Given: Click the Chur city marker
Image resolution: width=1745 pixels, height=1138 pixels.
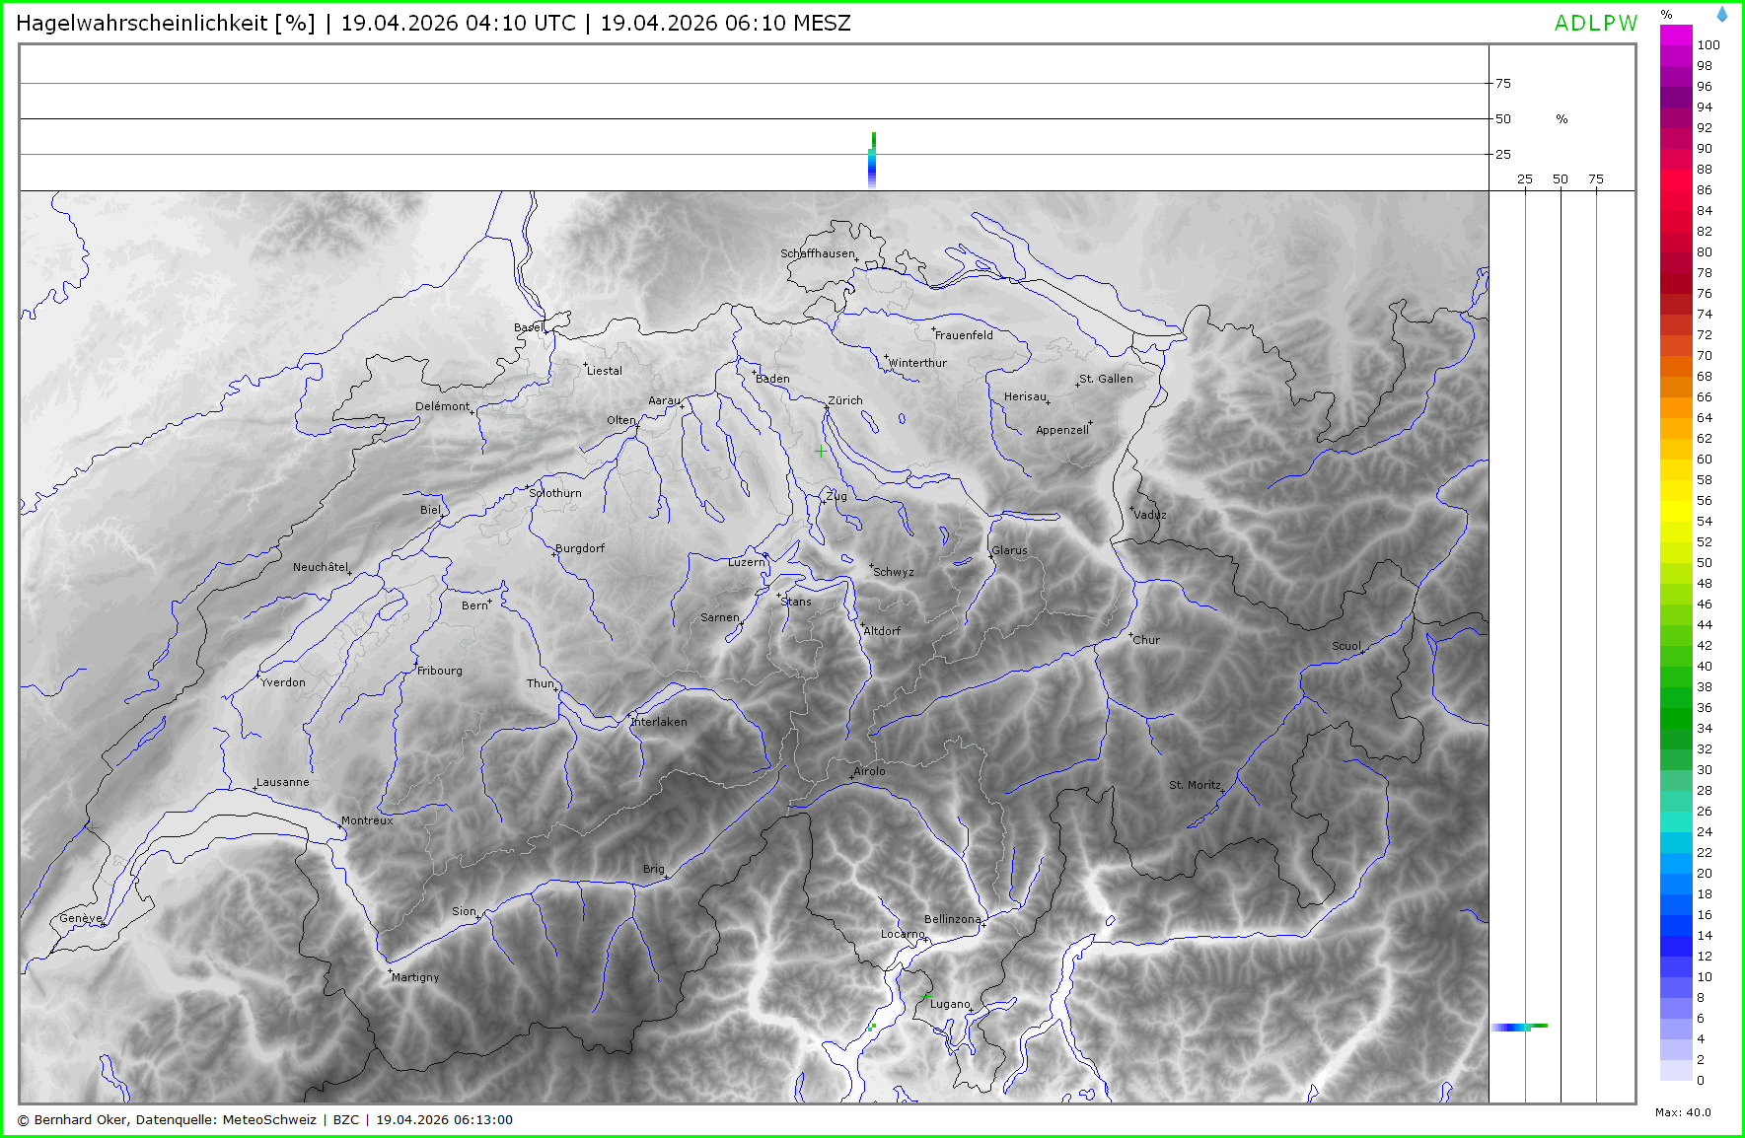Looking at the screenshot, I should click(x=1130, y=634).
